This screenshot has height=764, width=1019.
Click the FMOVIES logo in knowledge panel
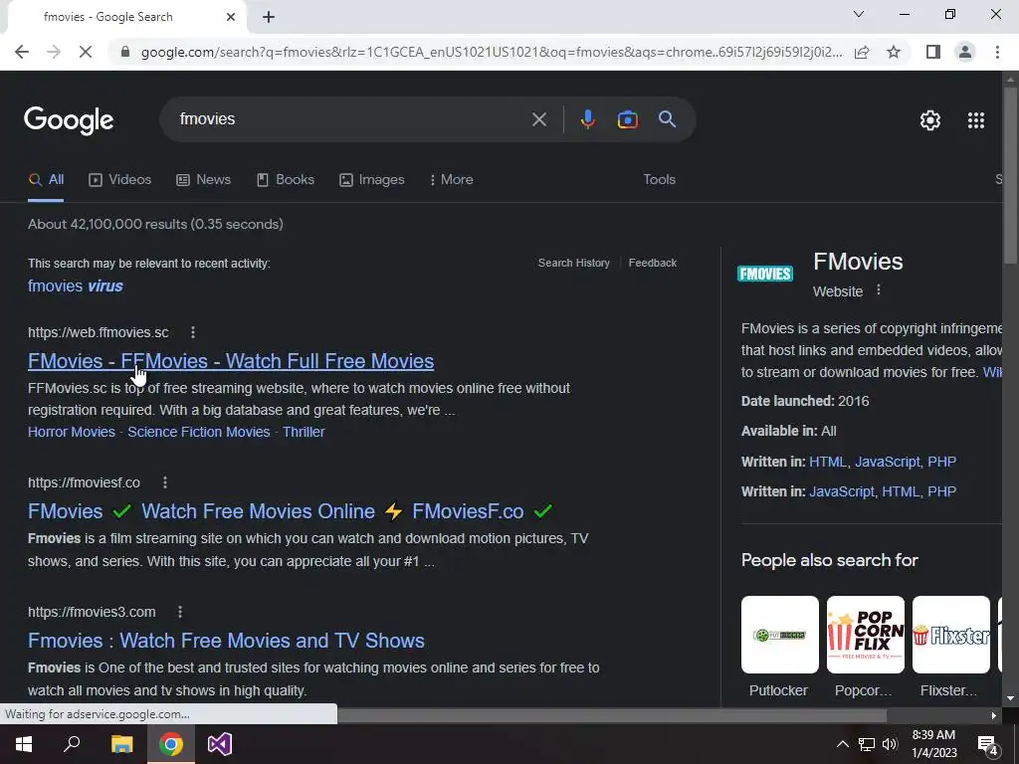pyautogui.click(x=765, y=274)
